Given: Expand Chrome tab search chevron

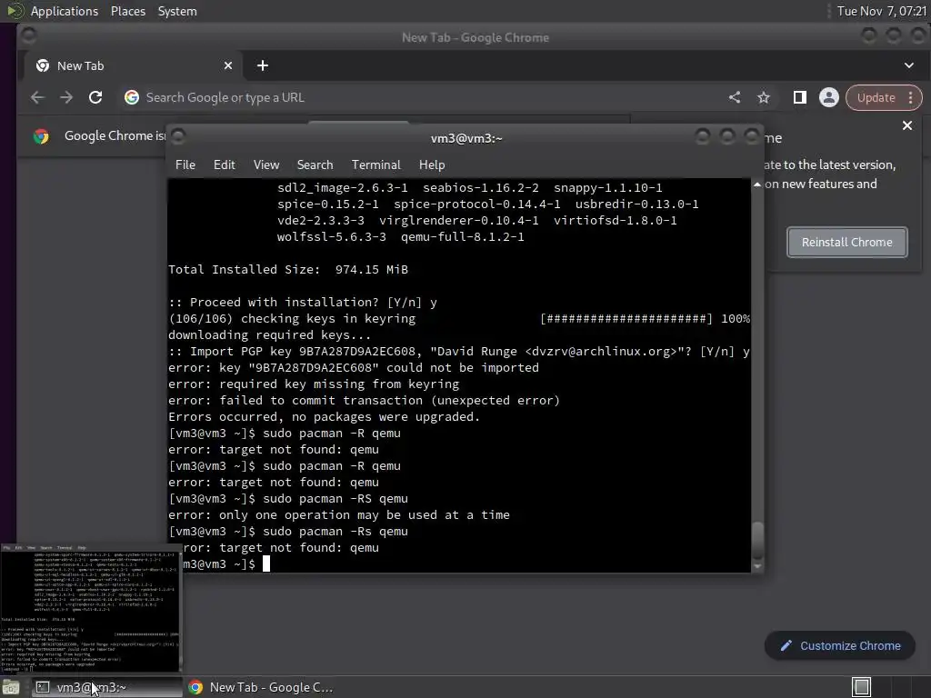Looking at the screenshot, I should 909,65.
